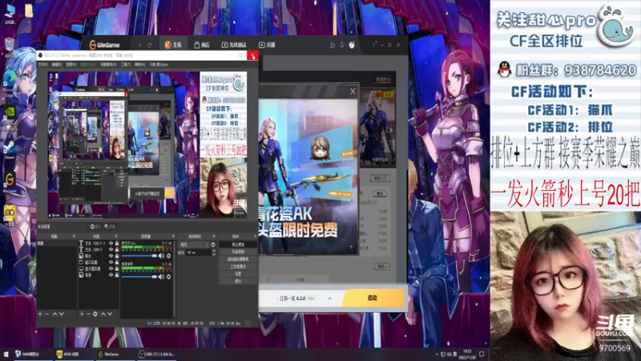Mute the microphone channel speaker icon
The width and height of the screenshot is (641, 361).
pos(162,256)
